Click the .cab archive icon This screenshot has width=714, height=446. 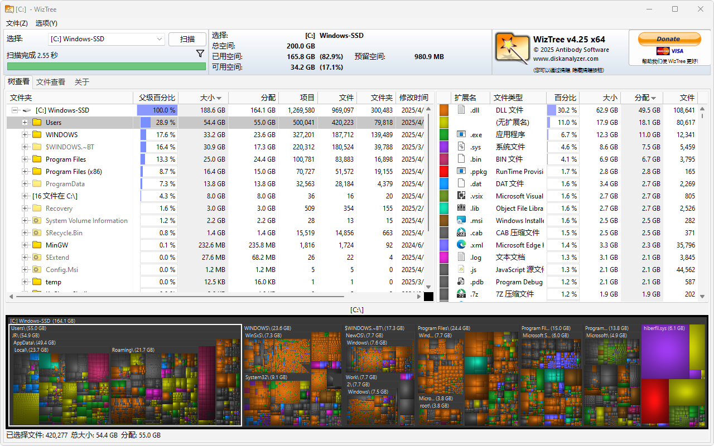pos(461,232)
